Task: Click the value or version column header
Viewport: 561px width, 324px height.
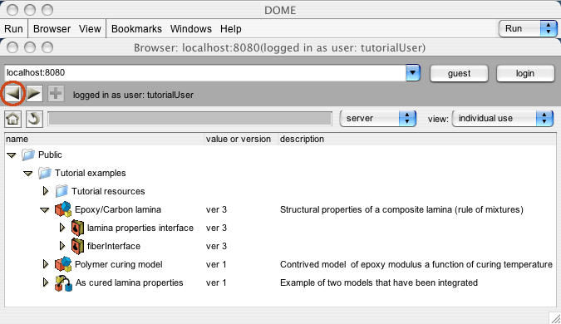Action: click(241, 139)
